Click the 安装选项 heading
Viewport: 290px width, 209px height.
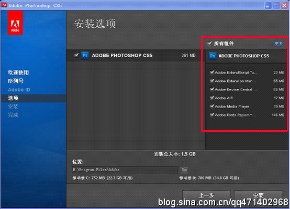(95, 24)
